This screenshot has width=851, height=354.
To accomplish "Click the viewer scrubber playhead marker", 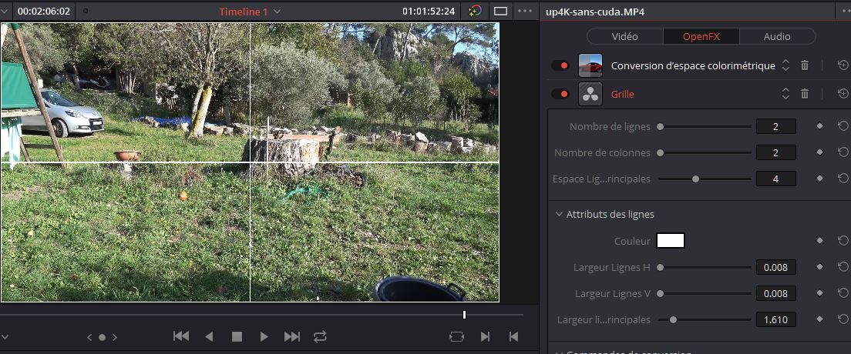I will [x=464, y=315].
